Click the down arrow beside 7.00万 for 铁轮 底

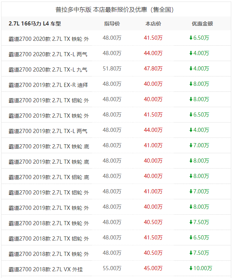(191, 145)
